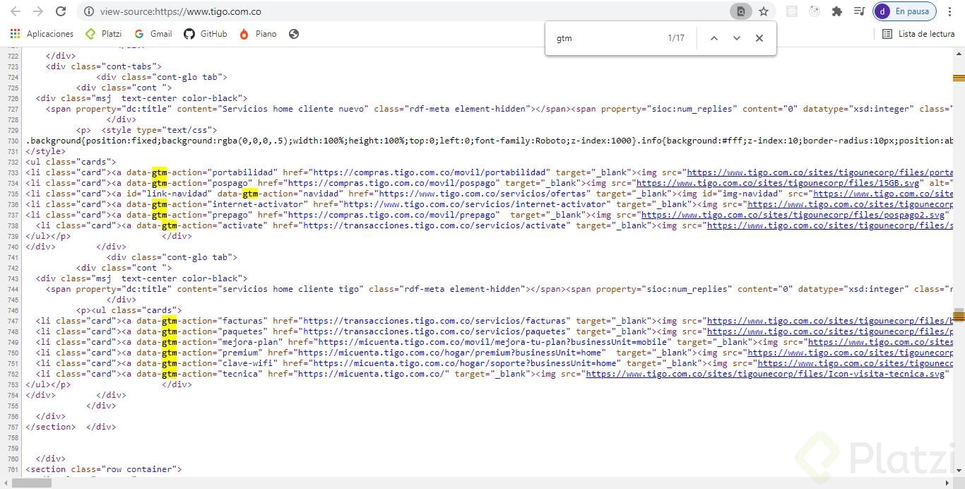Click the '<style type="text/css">' tag text
This screenshot has height=489, width=965.
[x=159, y=130]
